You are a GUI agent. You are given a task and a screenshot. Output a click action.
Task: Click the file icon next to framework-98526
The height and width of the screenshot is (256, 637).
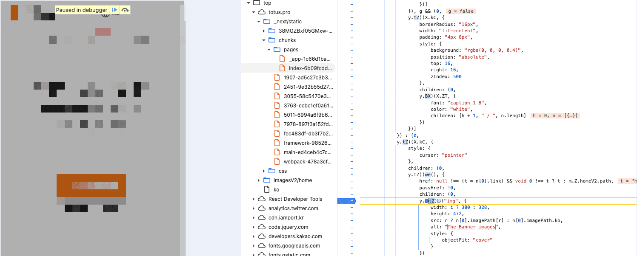pyautogui.click(x=277, y=143)
